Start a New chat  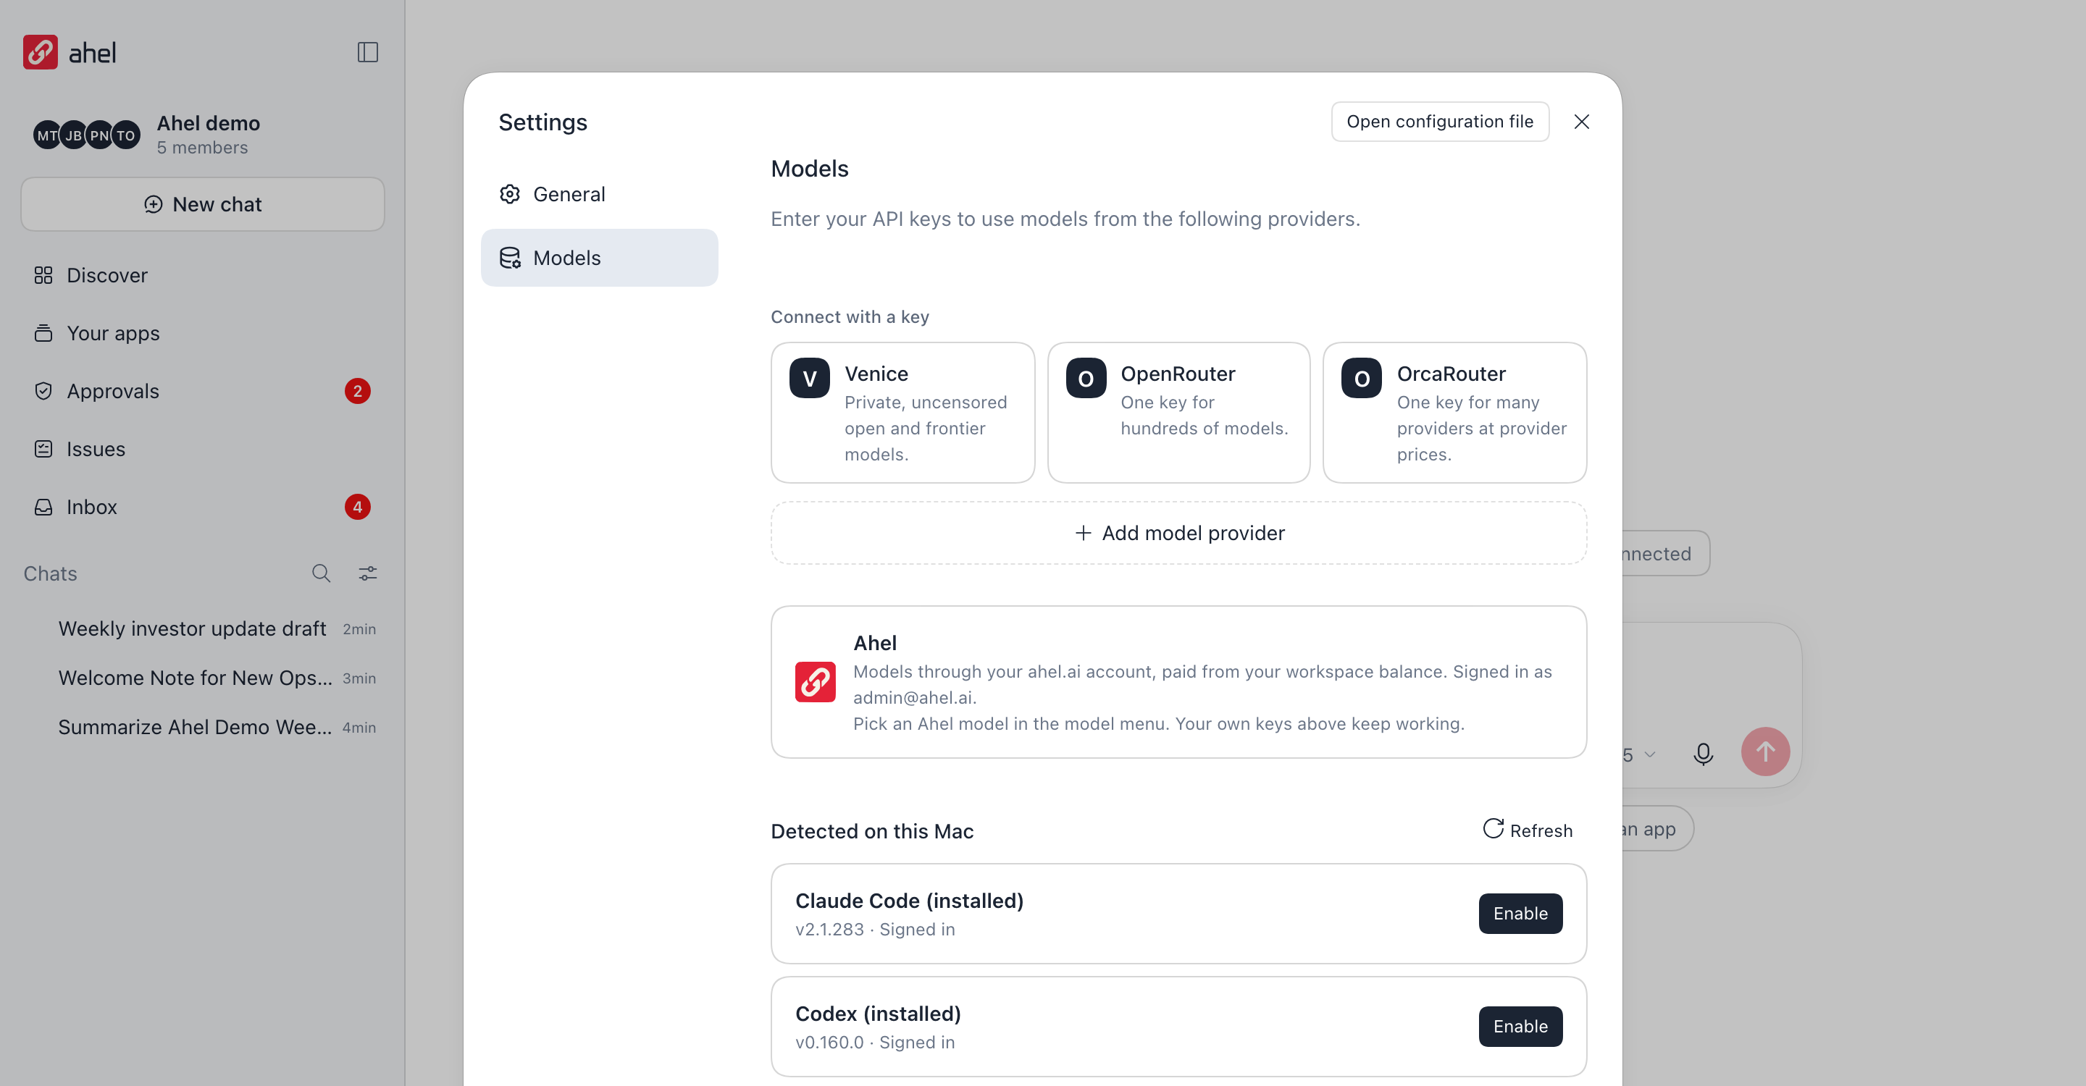[203, 205]
